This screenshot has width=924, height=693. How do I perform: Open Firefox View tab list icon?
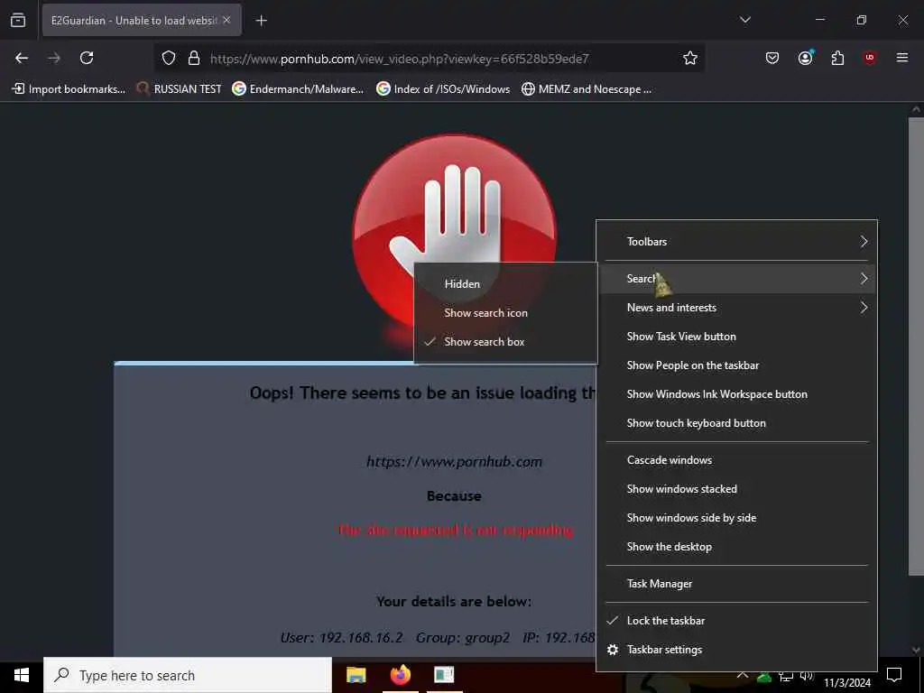(18, 21)
